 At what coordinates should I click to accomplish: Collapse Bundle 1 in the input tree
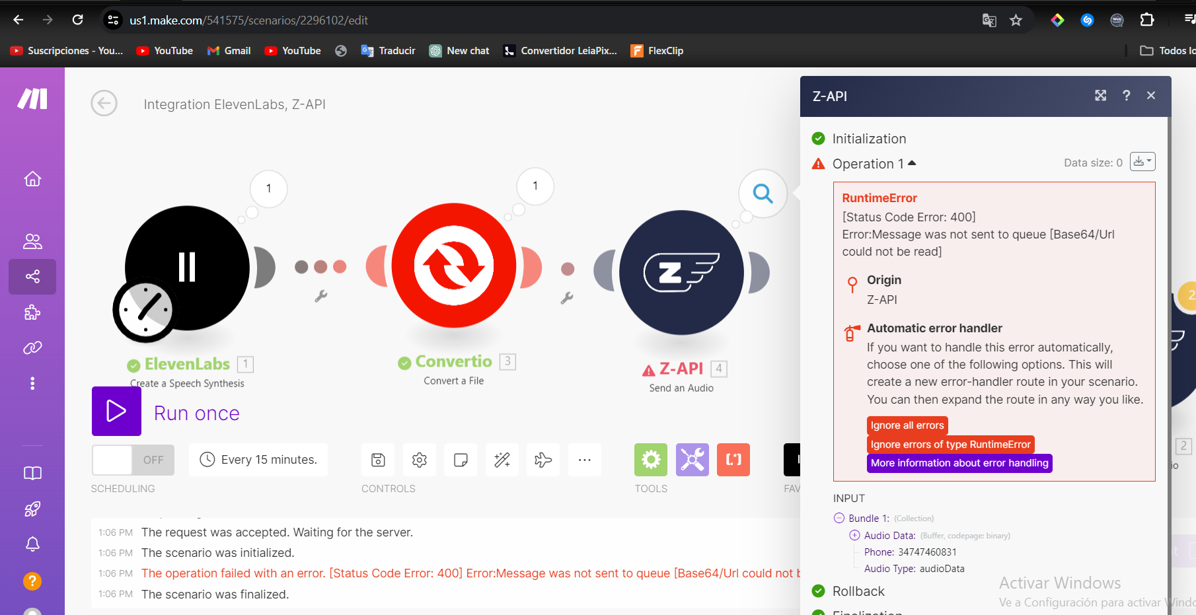point(839,518)
